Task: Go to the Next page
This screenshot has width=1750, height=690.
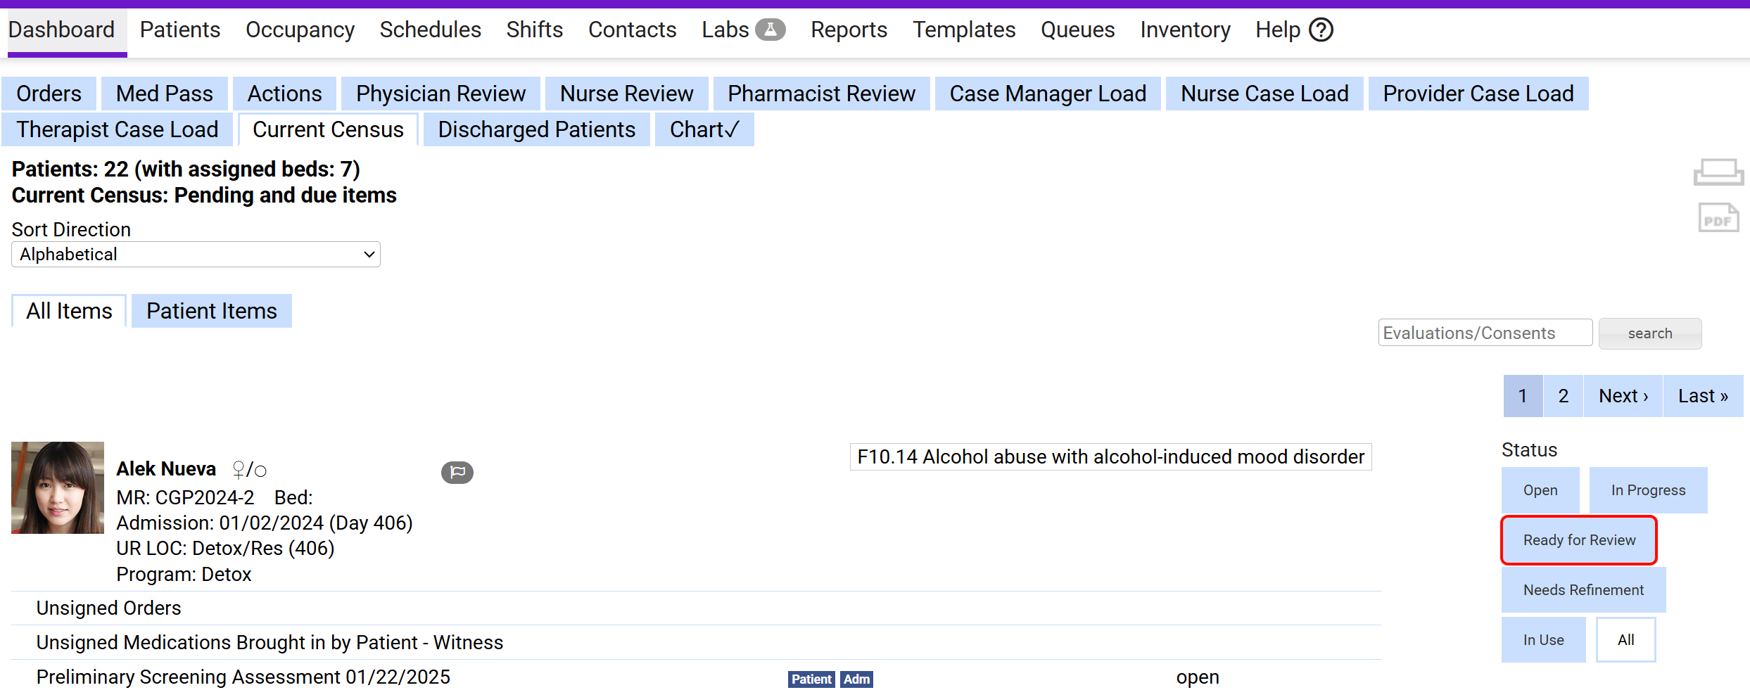Action: 1623,396
